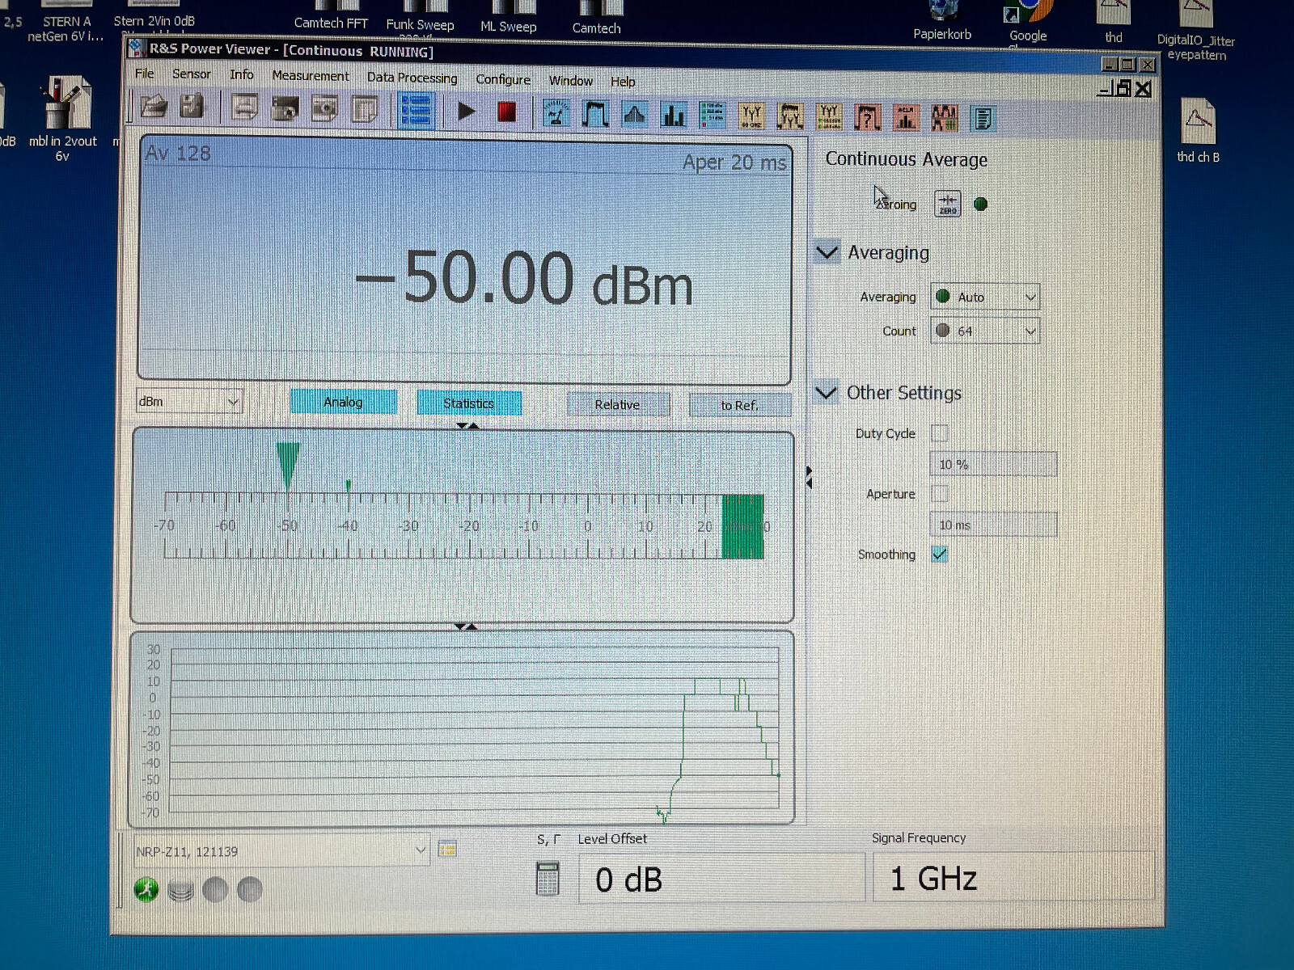The width and height of the screenshot is (1294, 970).
Task: Toggle the Statistics display button
Action: coord(469,403)
